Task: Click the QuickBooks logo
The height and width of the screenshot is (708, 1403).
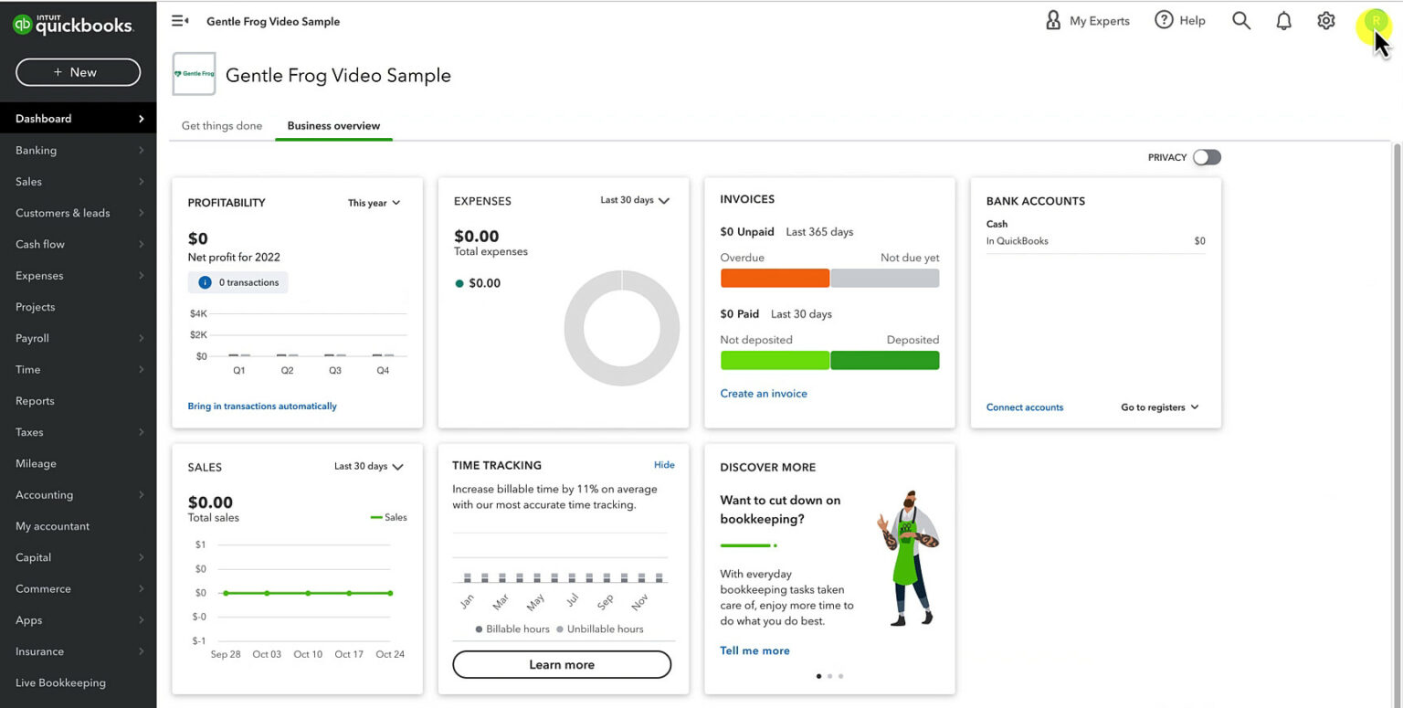Action: [x=73, y=25]
